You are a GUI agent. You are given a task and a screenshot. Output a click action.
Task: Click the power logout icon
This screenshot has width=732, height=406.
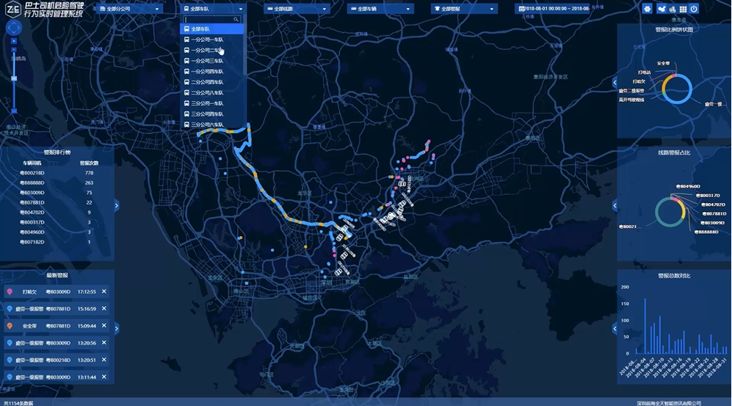click(x=694, y=9)
